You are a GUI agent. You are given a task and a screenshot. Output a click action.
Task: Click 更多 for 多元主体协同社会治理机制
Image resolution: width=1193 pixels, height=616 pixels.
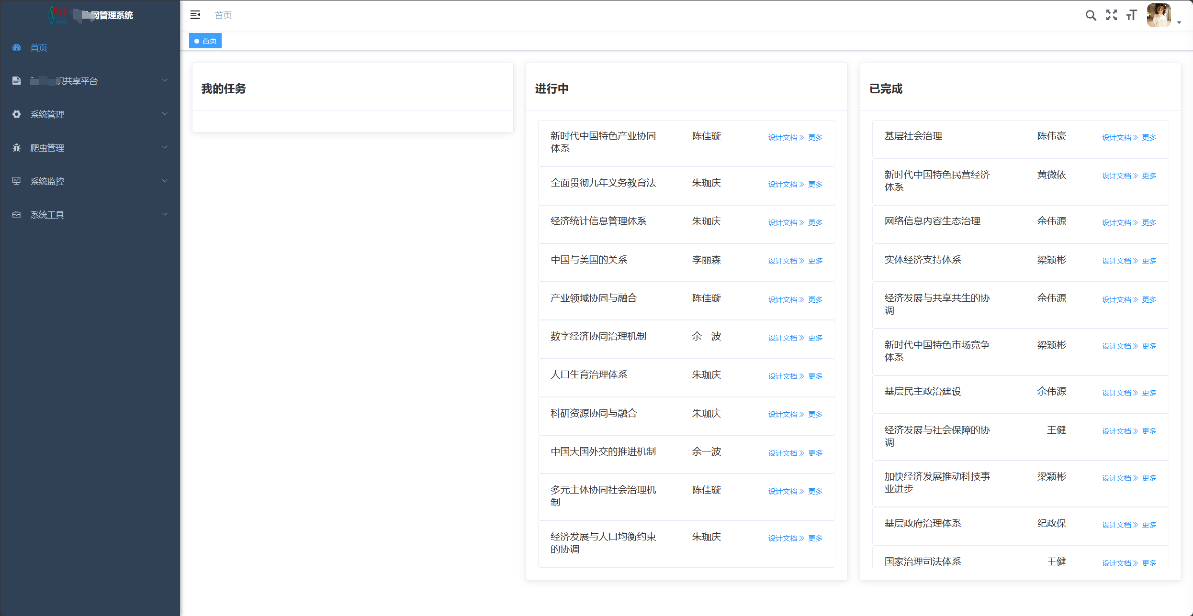pos(815,491)
